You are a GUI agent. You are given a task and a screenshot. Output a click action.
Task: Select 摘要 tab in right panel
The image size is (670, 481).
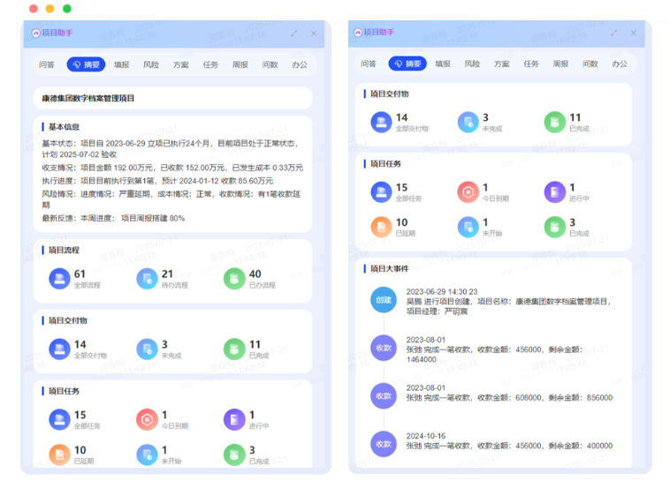tap(407, 64)
